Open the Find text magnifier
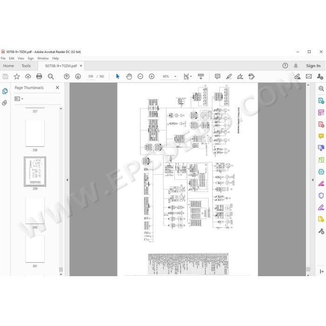Image resolution: width=326 pixels, height=326 pixels. [51, 76]
